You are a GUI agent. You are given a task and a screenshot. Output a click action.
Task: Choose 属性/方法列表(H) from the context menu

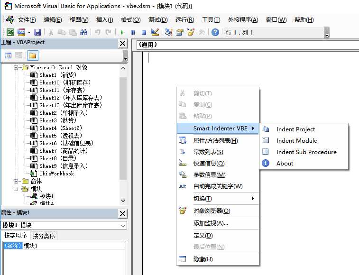click(x=218, y=141)
